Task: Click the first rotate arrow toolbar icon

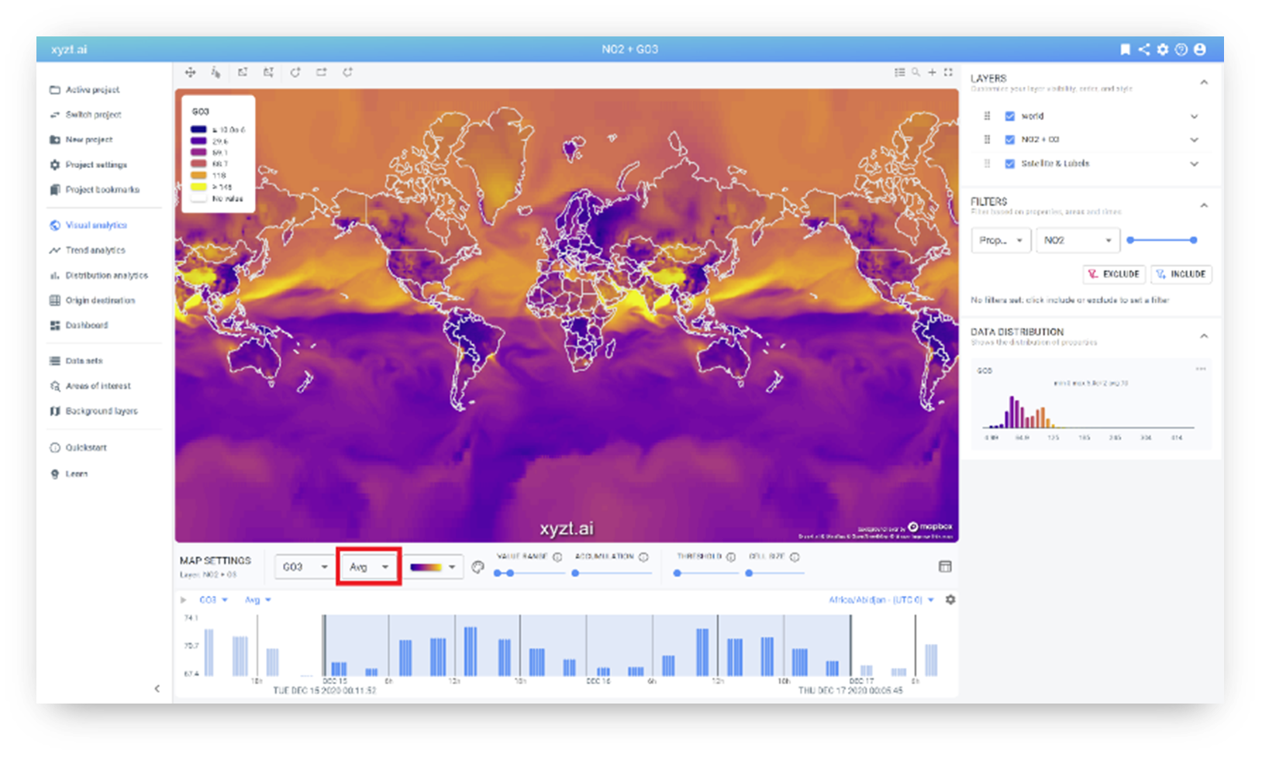Action: click(x=295, y=72)
